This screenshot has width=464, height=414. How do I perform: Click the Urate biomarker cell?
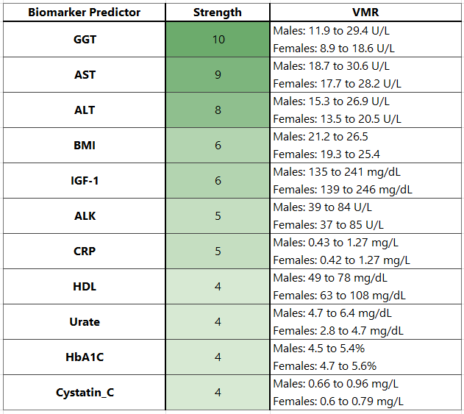tap(85, 322)
